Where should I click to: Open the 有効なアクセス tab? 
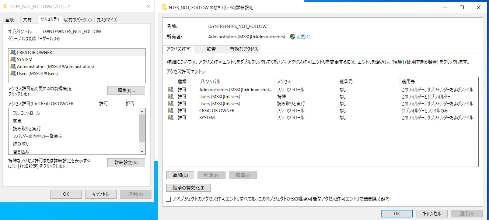[x=244, y=49]
